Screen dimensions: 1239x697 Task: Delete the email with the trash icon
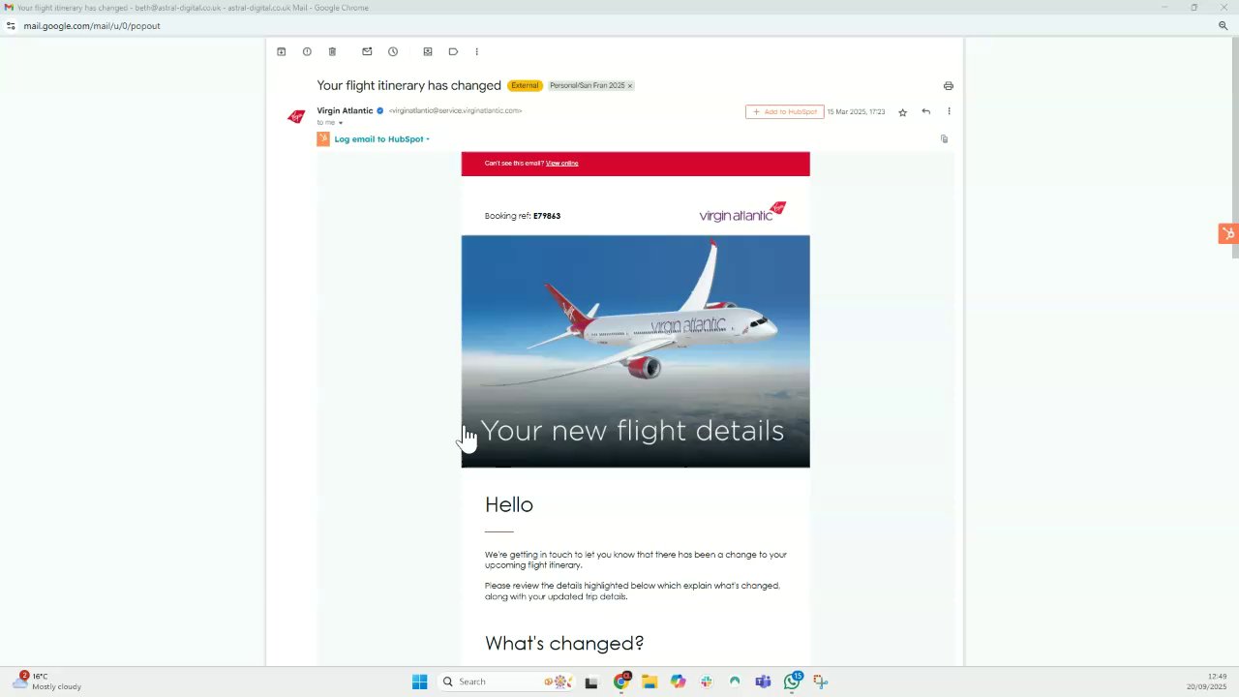coord(332,51)
